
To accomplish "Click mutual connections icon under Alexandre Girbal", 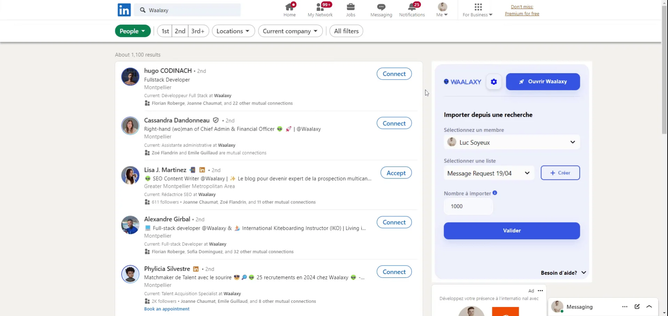I will [x=147, y=252].
